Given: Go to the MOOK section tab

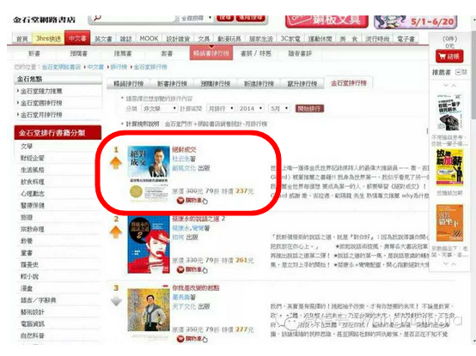Looking at the screenshot, I should point(149,39).
